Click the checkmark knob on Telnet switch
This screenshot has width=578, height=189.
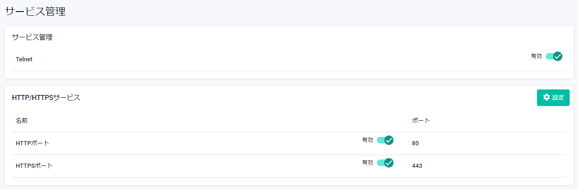click(x=558, y=56)
